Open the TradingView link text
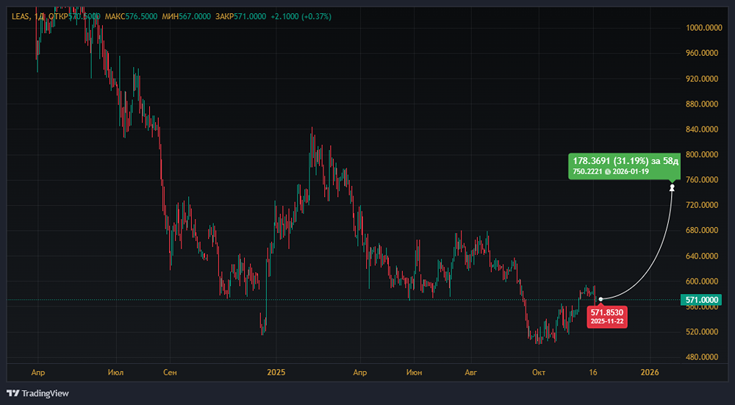The width and height of the screenshot is (735, 405). coord(46,393)
